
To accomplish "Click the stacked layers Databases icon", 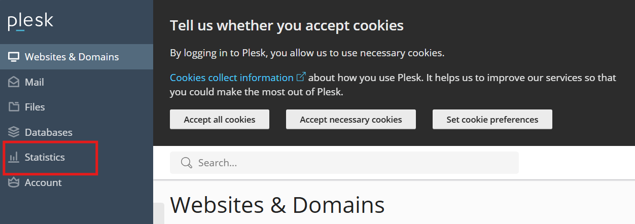I will point(14,132).
